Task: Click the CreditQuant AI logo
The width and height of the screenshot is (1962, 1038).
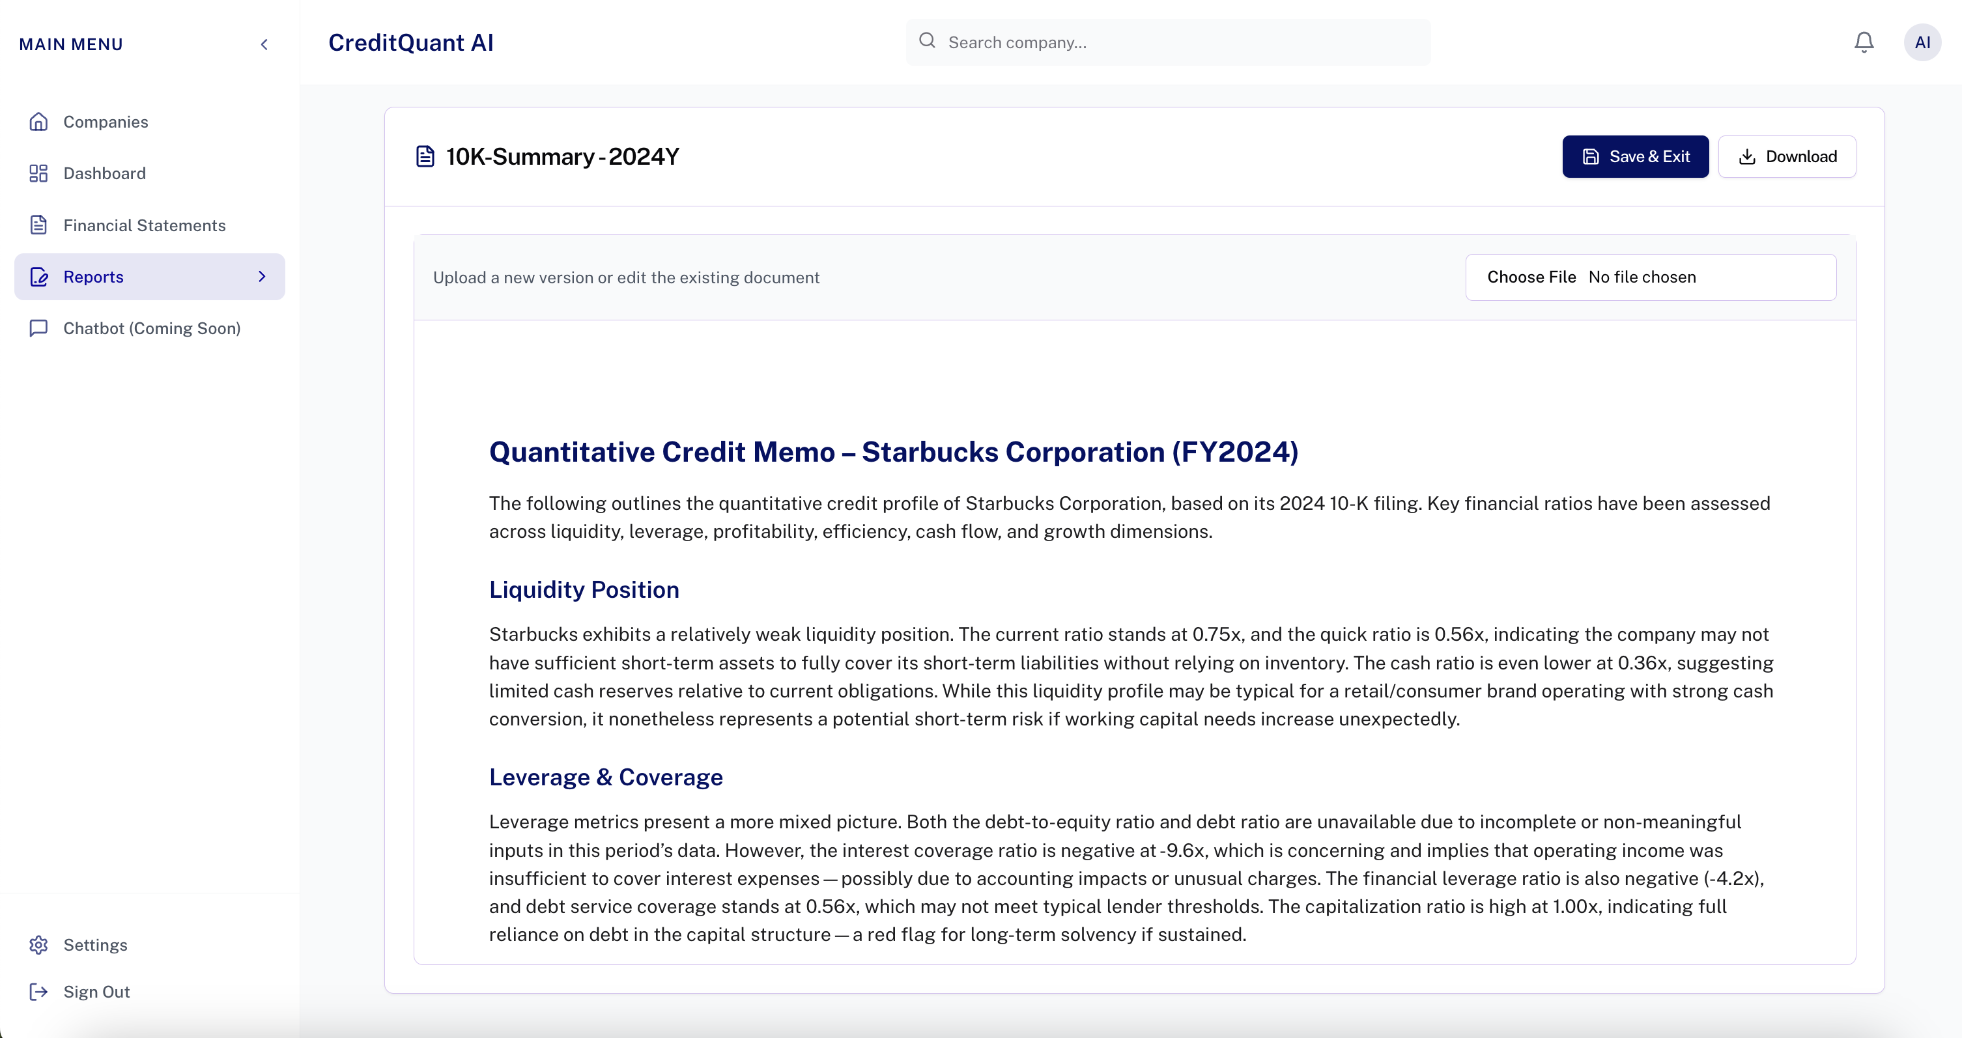Action: click(411, 42)
